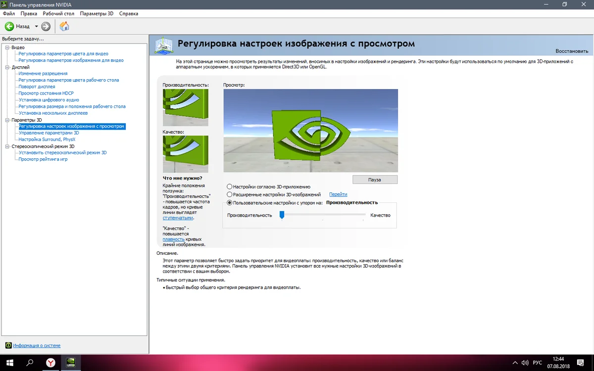Viewport: 594px width, 371px height.
Task: Click the green Back arrow icon
Action: pos(9,26)
